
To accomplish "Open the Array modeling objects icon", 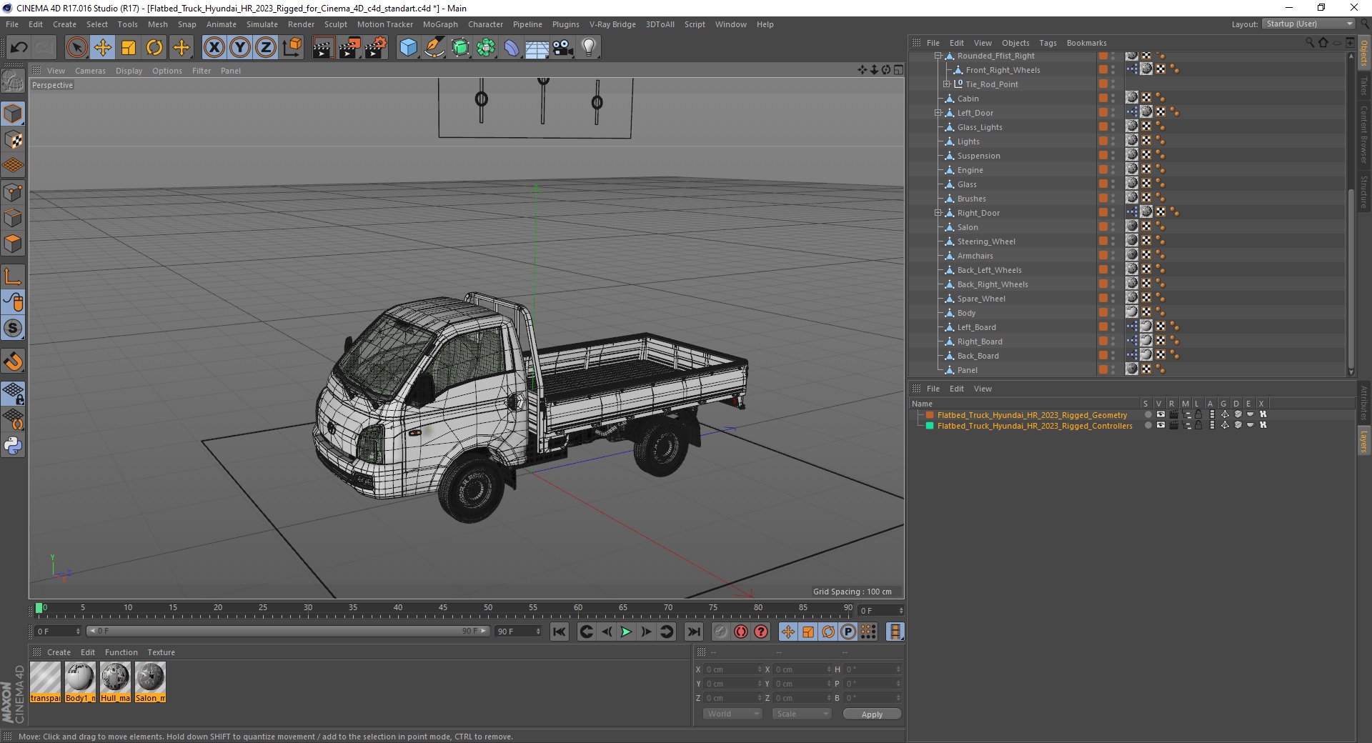I will click(x=486, y=48).
